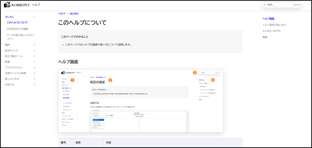
Task: Expand the 校正・周辺ツール section
Action: coord(34,56)
